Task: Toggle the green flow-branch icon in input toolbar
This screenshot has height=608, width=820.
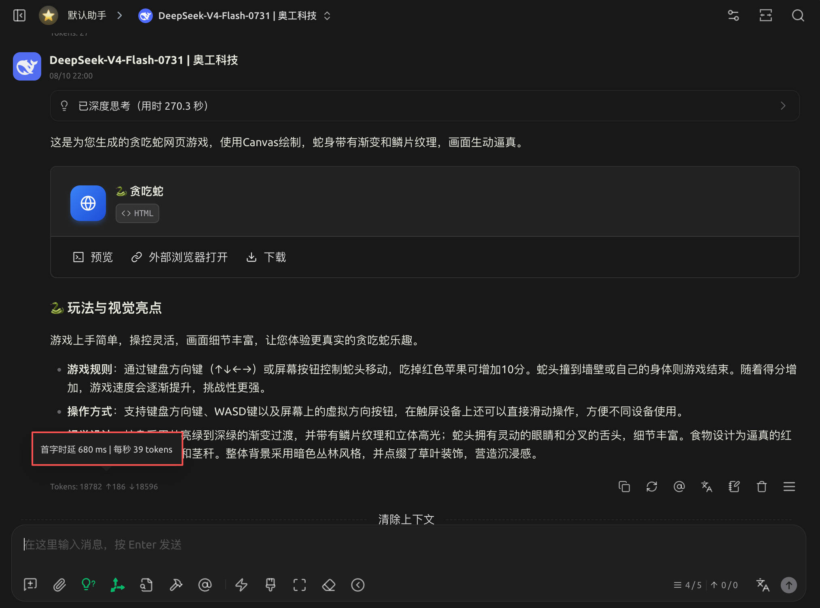Action: tap(118, 585)
